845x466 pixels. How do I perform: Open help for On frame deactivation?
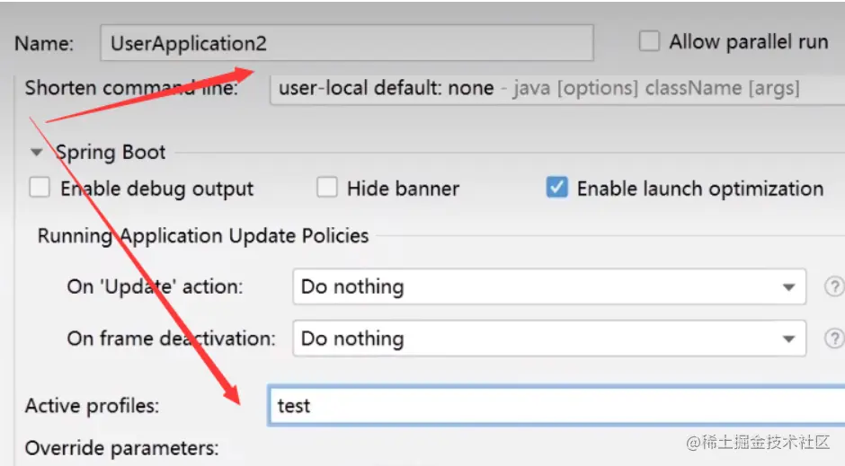[x=834, y=339]
